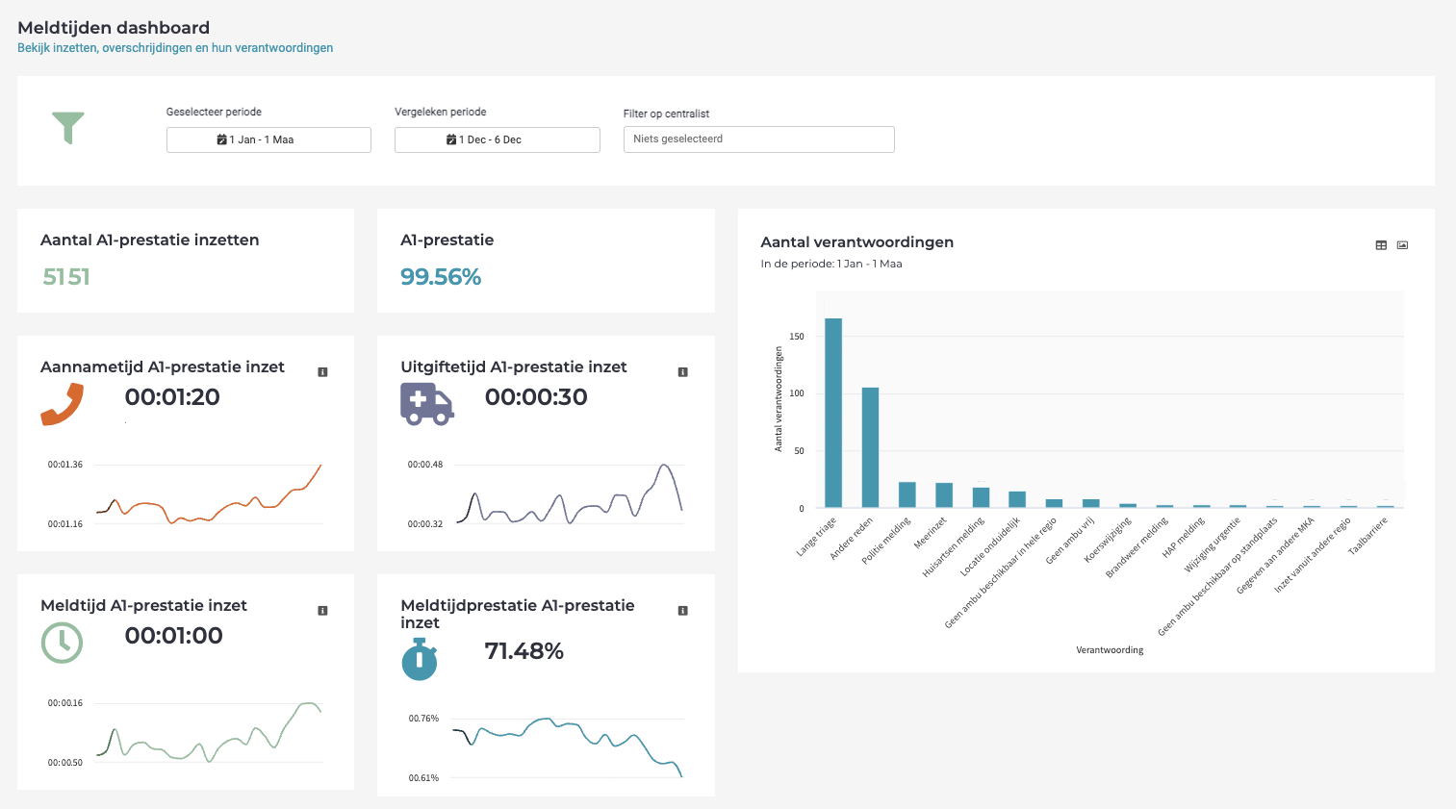Click the ambulance icon

(426, 404)
